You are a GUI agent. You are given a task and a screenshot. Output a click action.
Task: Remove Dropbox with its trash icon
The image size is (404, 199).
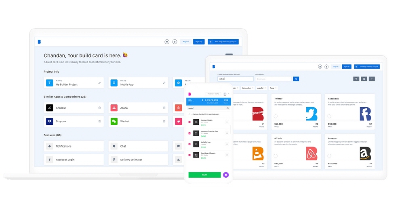[99, 121]
